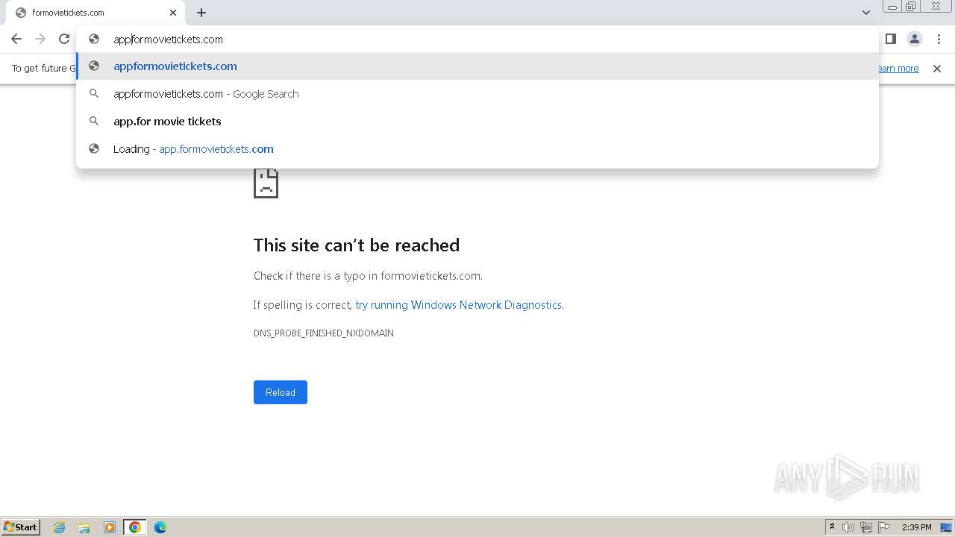
Task: Click the sad page error icon
Action: 266,183
